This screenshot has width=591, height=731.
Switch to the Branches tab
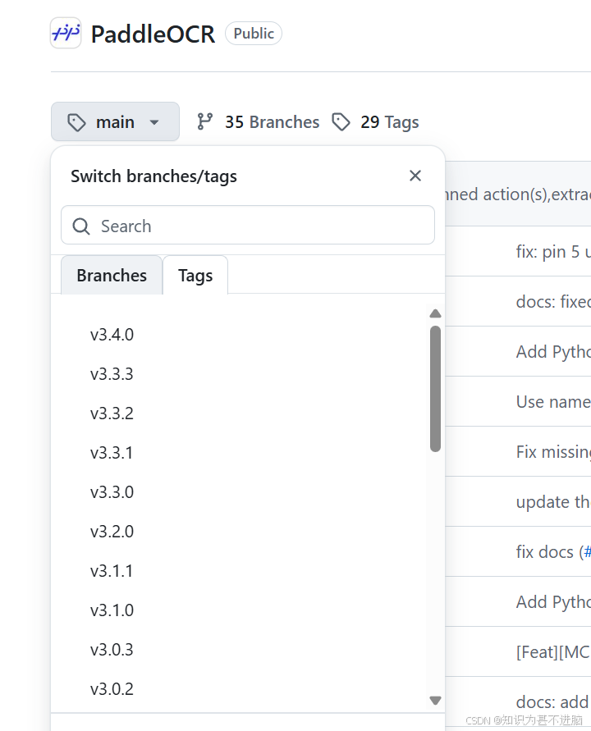coord(112,275)
